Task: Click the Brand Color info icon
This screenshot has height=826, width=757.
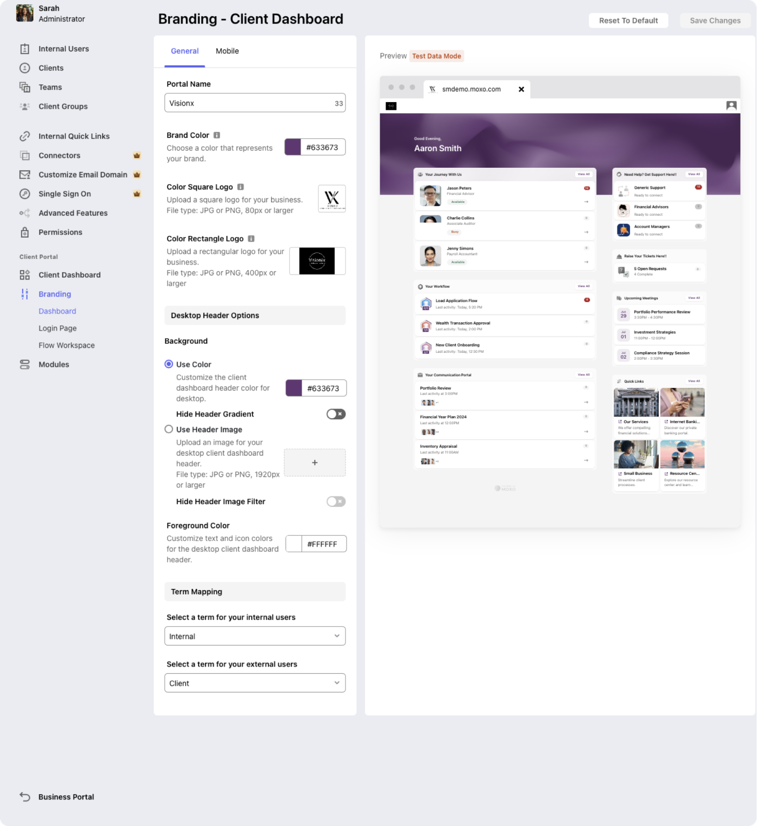Action: pyautogui.click(x=217, y=135)
